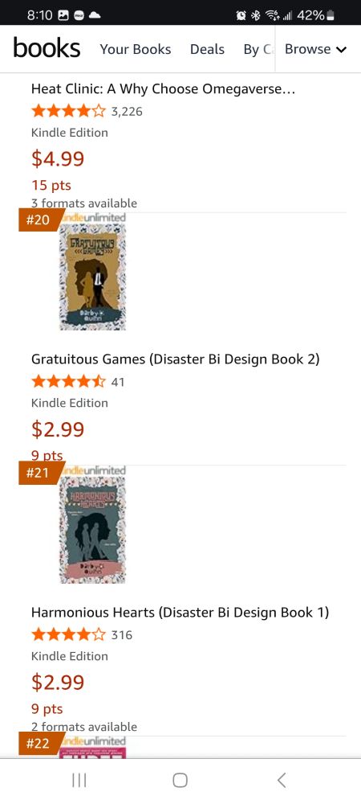Open the Heat Clinic star rating
This screenshot has height=804, width=361.
pyautogui.click(x=68, y=111)
